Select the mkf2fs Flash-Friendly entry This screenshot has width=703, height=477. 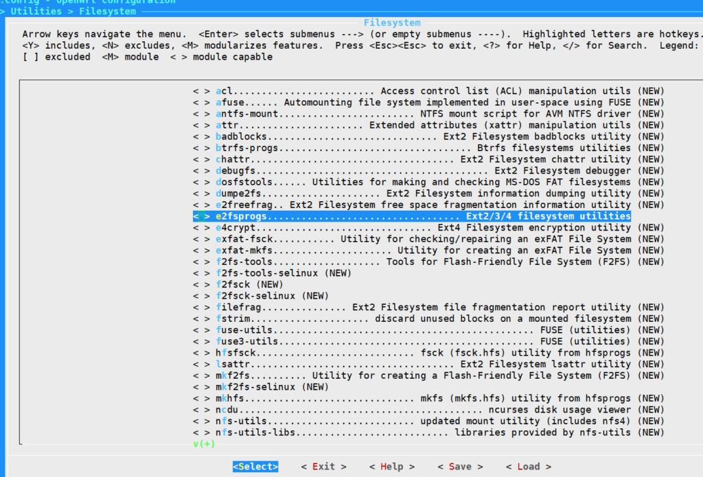428,375
